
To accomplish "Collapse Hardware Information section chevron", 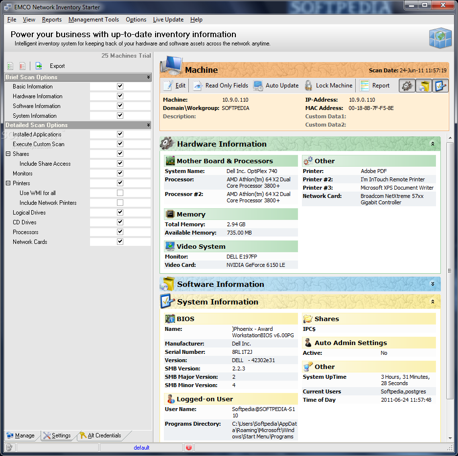I will coord(433,144).
